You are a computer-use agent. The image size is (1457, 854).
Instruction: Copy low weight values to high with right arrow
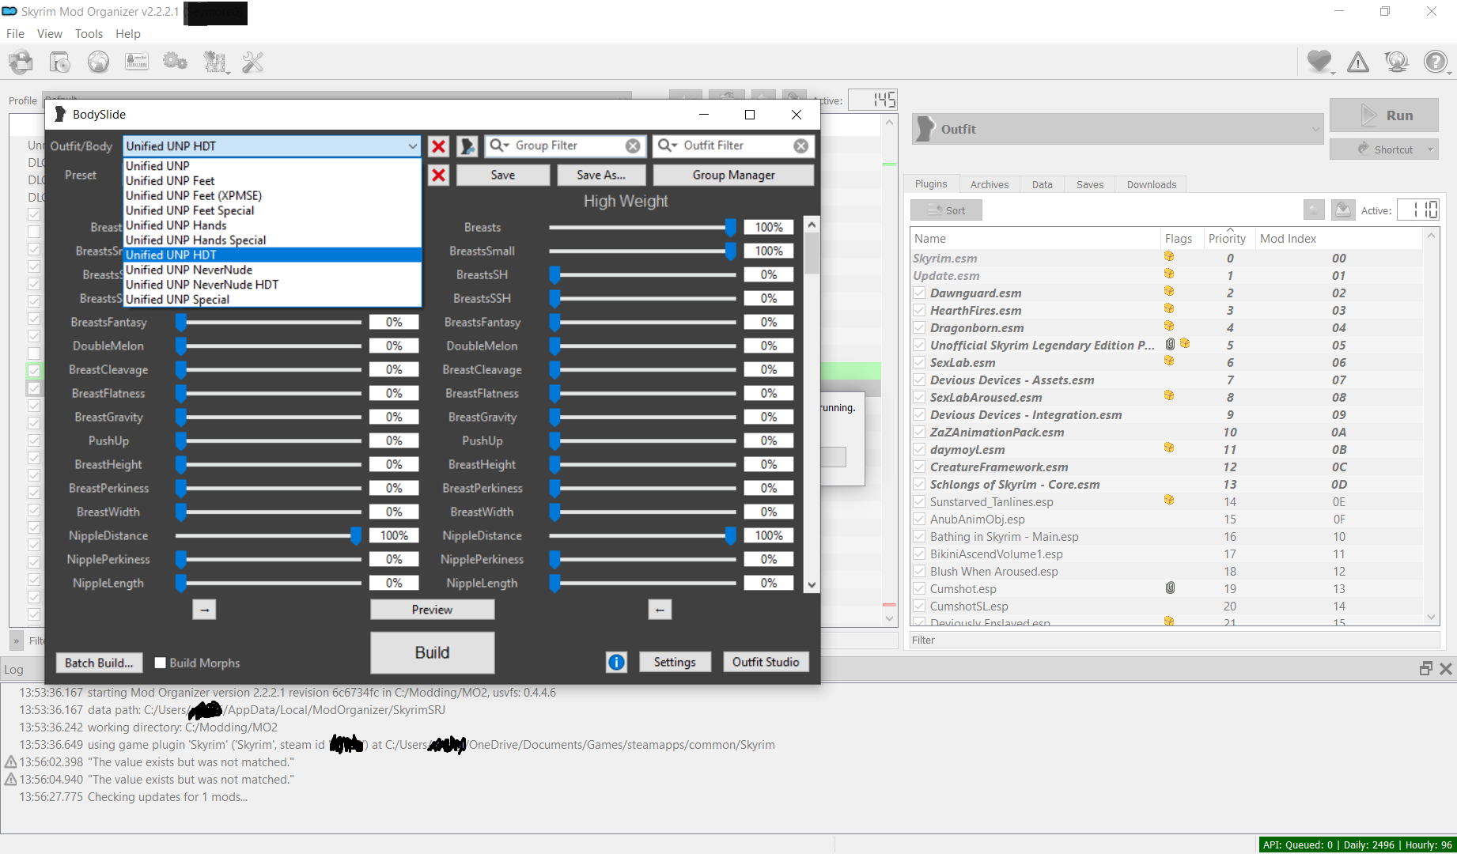click(204, 610)
